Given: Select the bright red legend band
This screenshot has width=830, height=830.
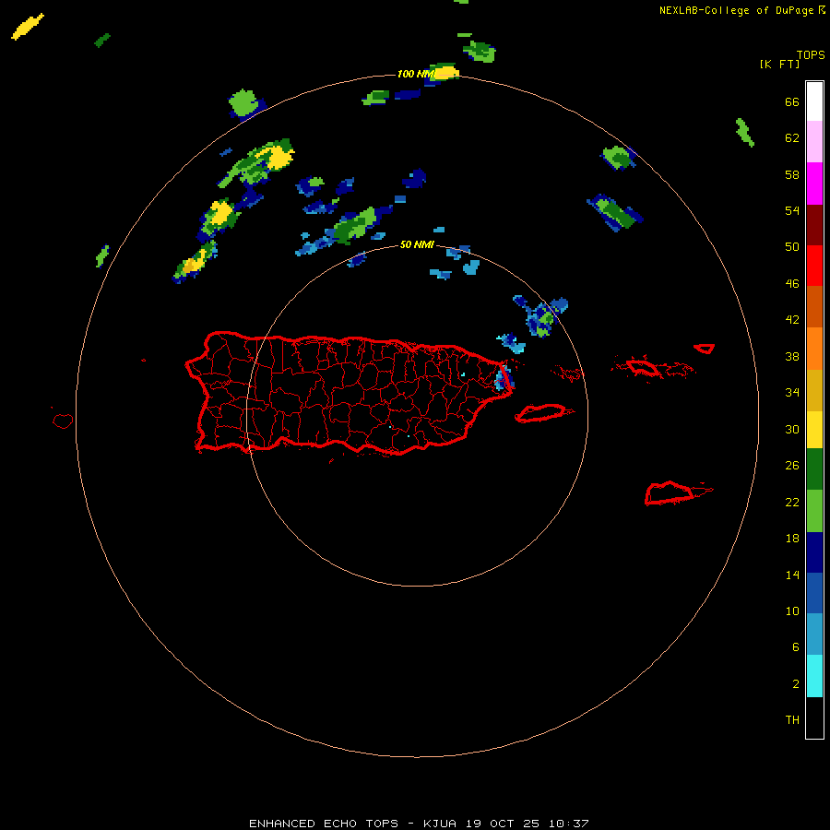Looking at the screenshot, I should (x=814, y=266).
